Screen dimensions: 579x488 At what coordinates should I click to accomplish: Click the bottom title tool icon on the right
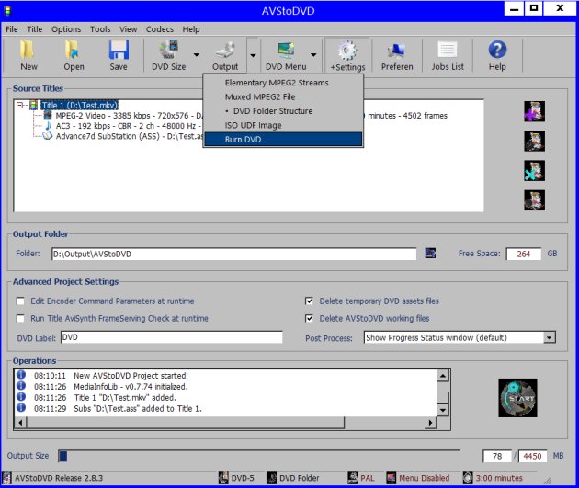534,200
